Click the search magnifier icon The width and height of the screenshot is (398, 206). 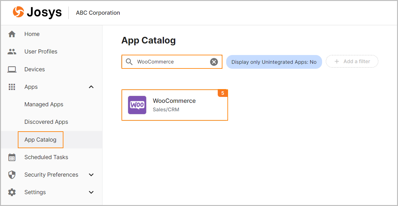pyautogui.click(x=129, y=62)
